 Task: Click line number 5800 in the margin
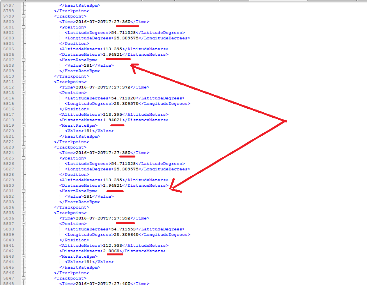pos(9,22)
